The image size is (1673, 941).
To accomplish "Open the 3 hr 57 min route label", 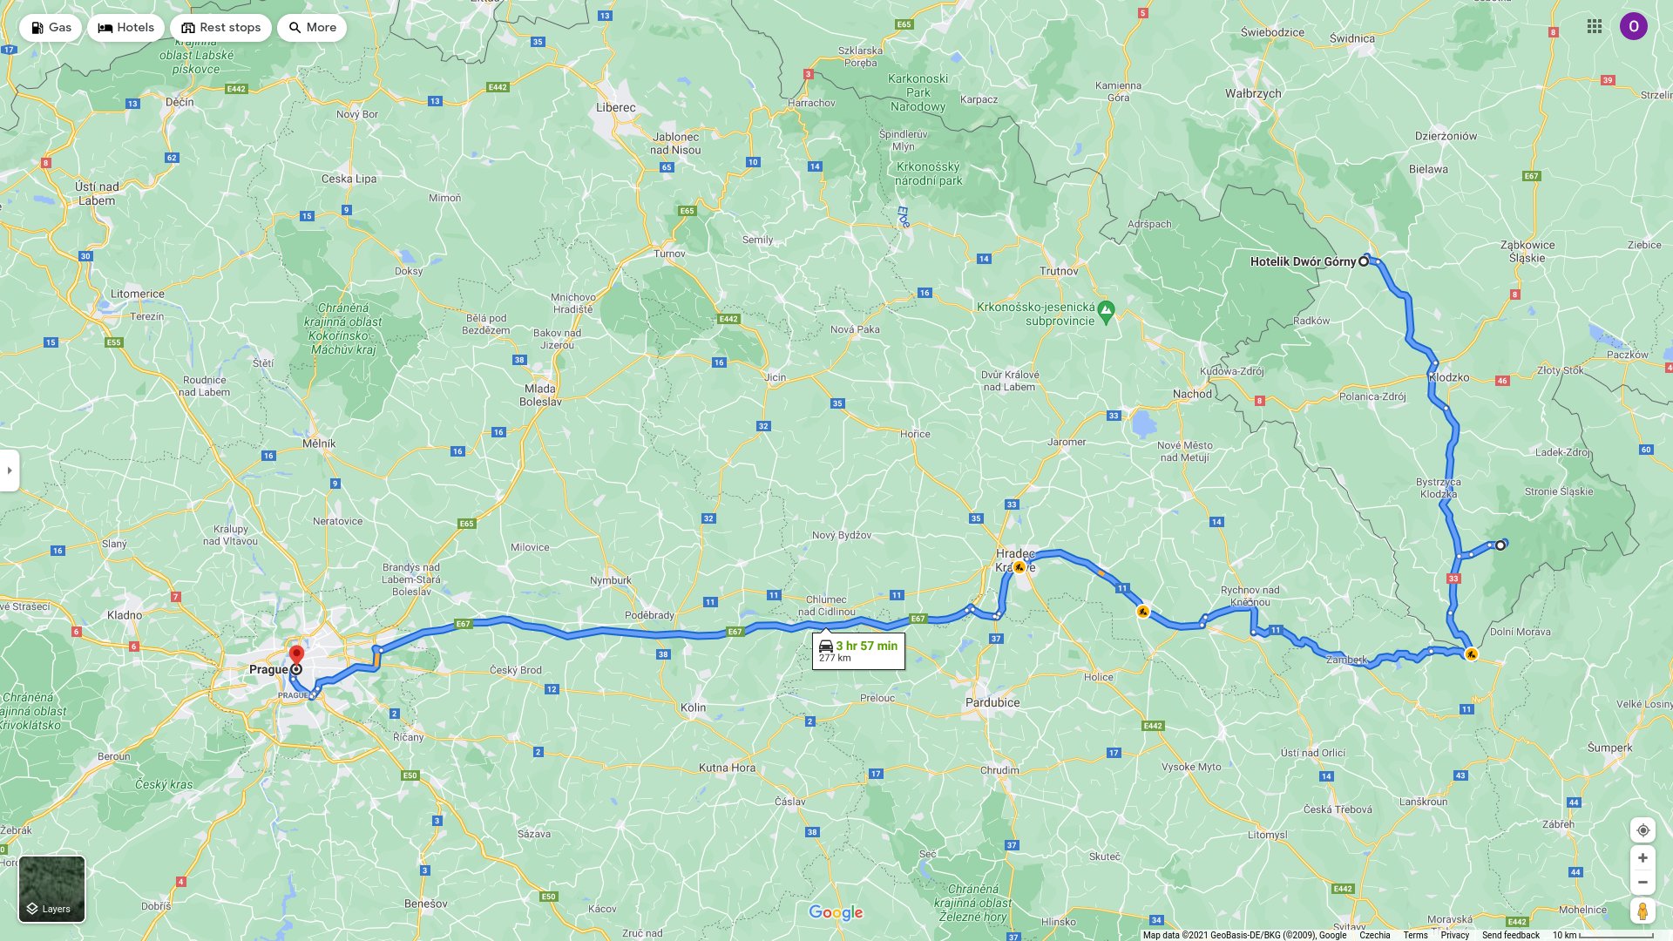I will click(858, 651).
